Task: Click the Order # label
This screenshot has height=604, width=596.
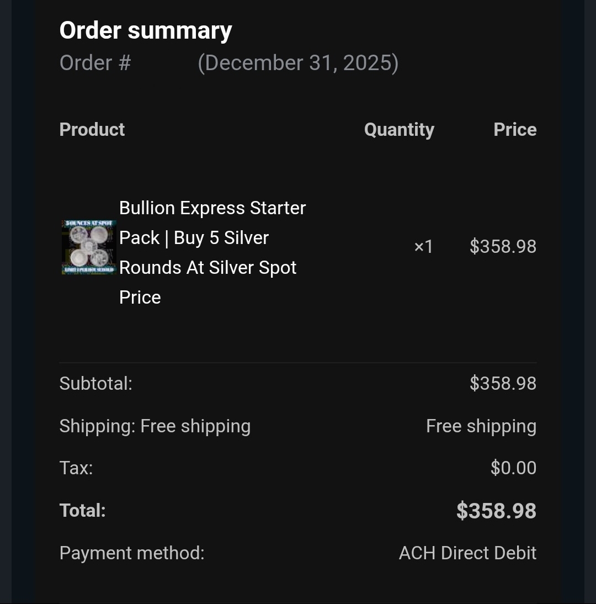Action: pos(95,63)
